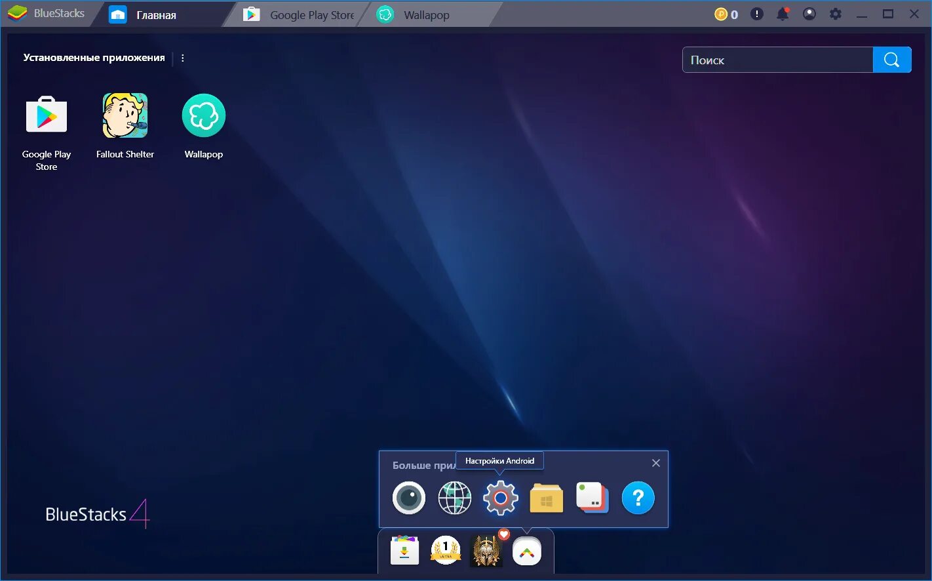This screenshot has width=932, height=581.
Task: Switch to the Google Play Store tab
Action: coord(298,14)
